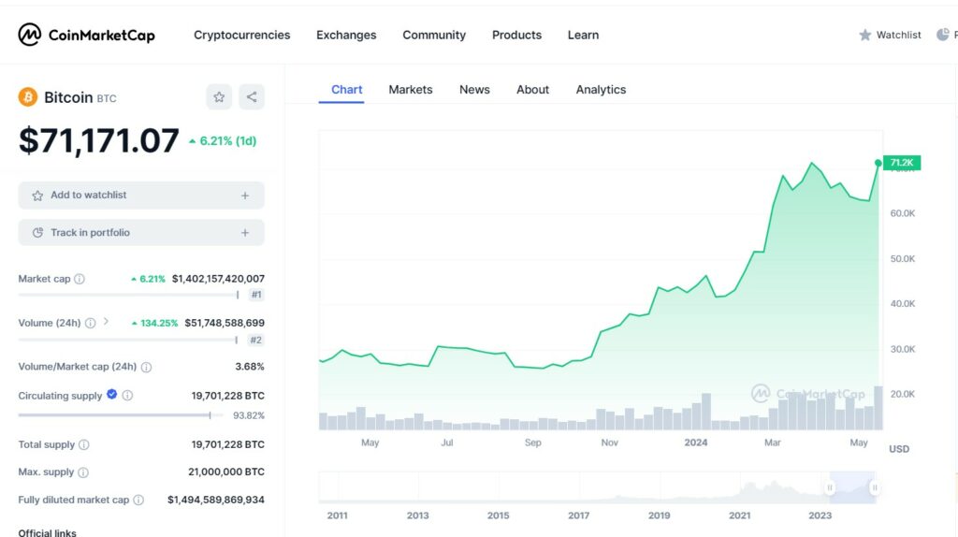Switch to the Markets tab
Image resolution: width=958 pixels, height=537 pixels.
[x=411, y=89]
